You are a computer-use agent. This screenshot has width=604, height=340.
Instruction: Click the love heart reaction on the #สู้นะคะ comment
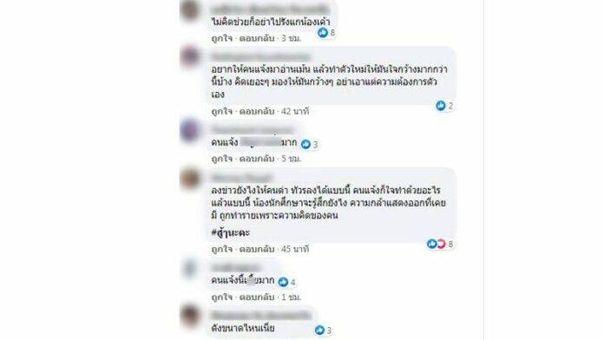(x=441, y=244)
